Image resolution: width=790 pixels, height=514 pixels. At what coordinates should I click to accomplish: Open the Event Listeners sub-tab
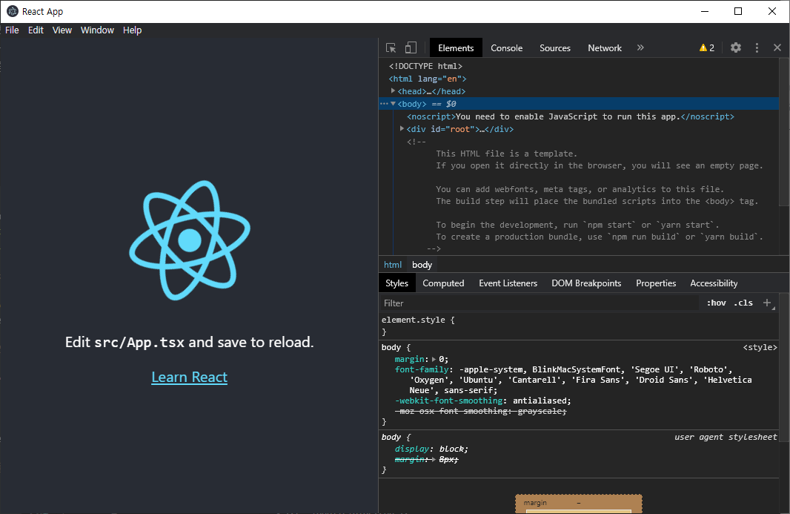(508, 283)
